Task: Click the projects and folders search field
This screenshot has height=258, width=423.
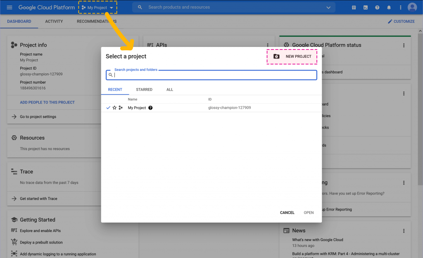Action: point(211,75)
